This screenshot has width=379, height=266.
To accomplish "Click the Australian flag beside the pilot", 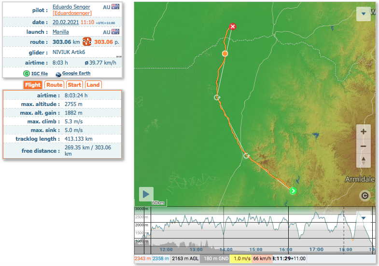I will 115,7.
